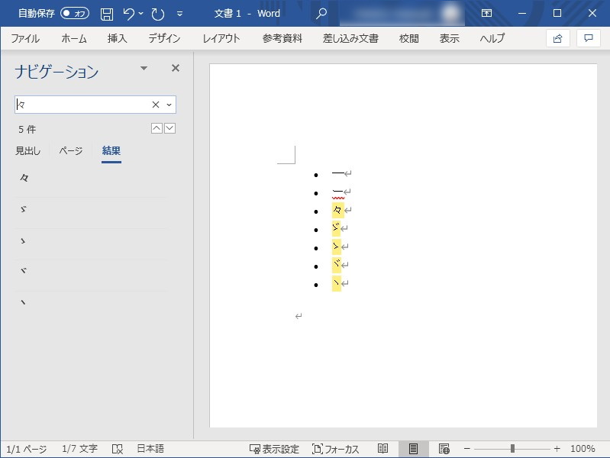Image resolution: width=610 pixels, height=458 pixels.
Task: Click the 5 件 result count
Action: [x=27, y=129]
